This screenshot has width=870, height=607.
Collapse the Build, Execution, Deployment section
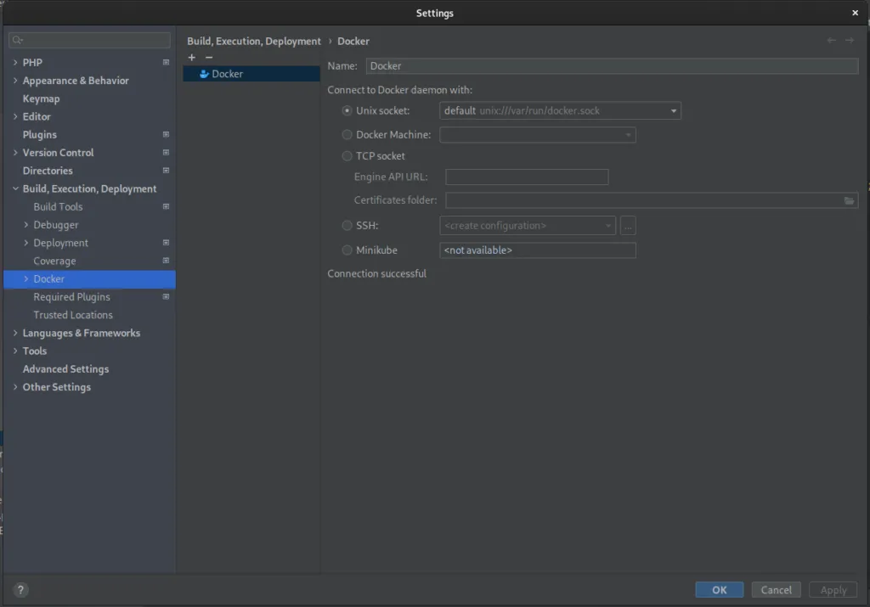(x=14, y=188)
